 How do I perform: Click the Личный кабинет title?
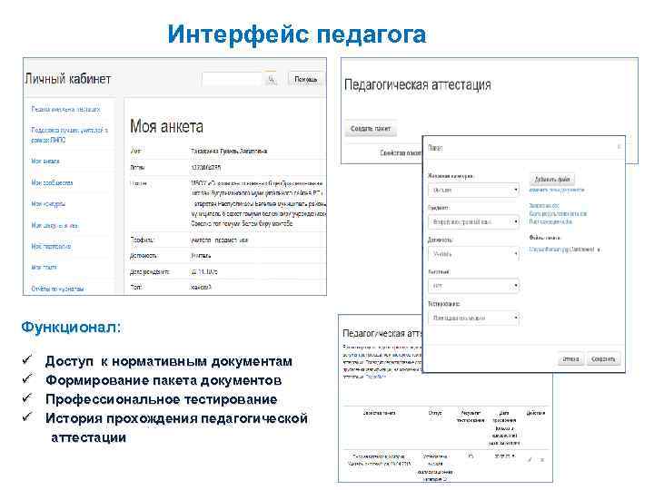click(x=68, y=79)
